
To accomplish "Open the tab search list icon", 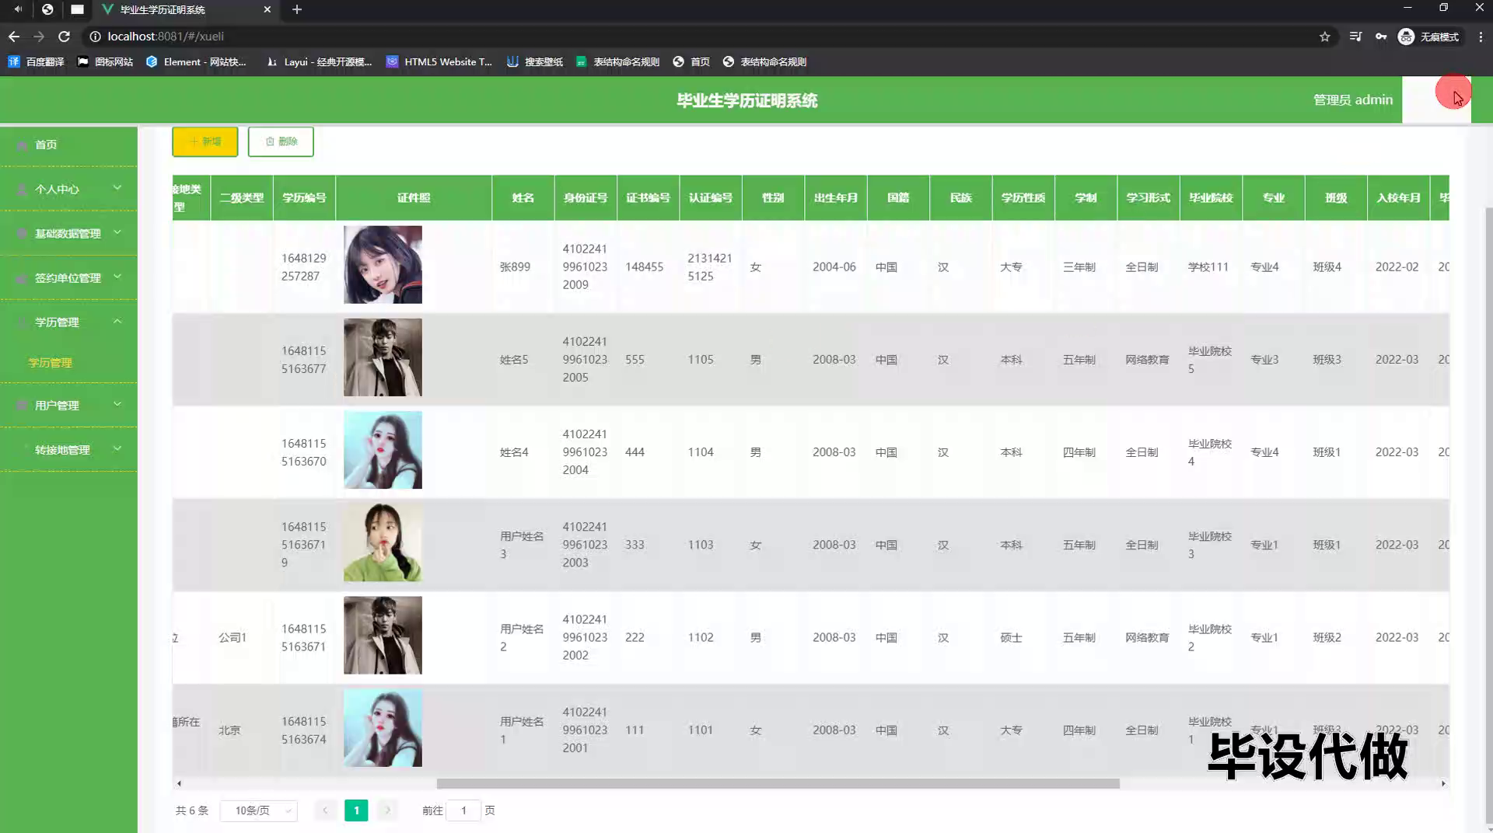I will (x=1355, y=37).
